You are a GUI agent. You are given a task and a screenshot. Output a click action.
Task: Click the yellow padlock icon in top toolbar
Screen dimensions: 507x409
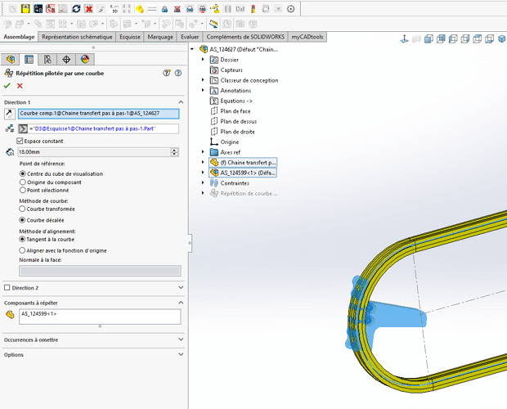(25, 9)
